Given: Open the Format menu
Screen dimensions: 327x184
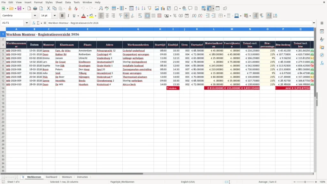Looking at the screenshot, I should tap(38, 2).
